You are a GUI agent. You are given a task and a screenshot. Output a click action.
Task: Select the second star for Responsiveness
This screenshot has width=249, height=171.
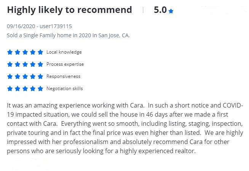click(x=18, y=76)
